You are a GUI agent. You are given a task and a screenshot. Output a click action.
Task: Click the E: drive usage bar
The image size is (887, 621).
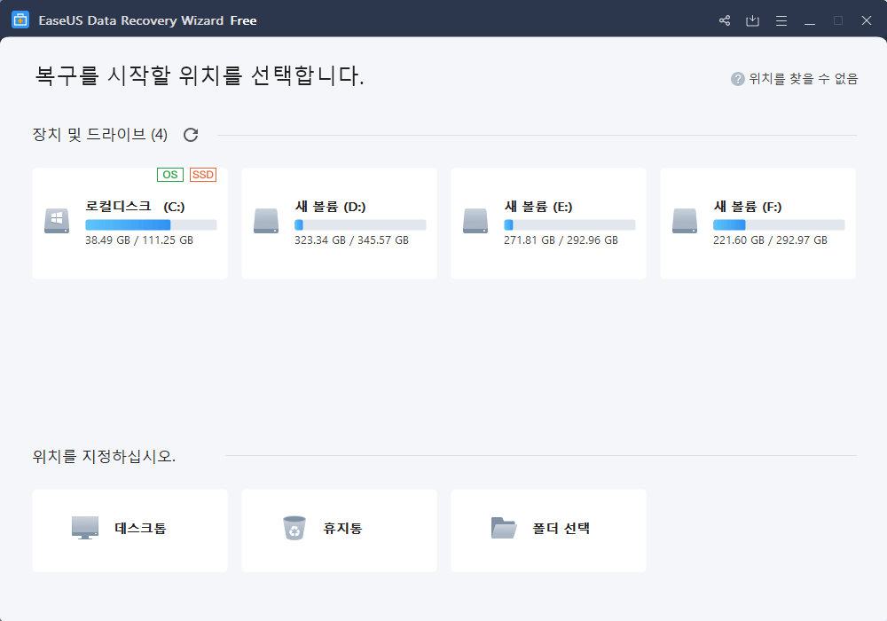pos(569,225)
